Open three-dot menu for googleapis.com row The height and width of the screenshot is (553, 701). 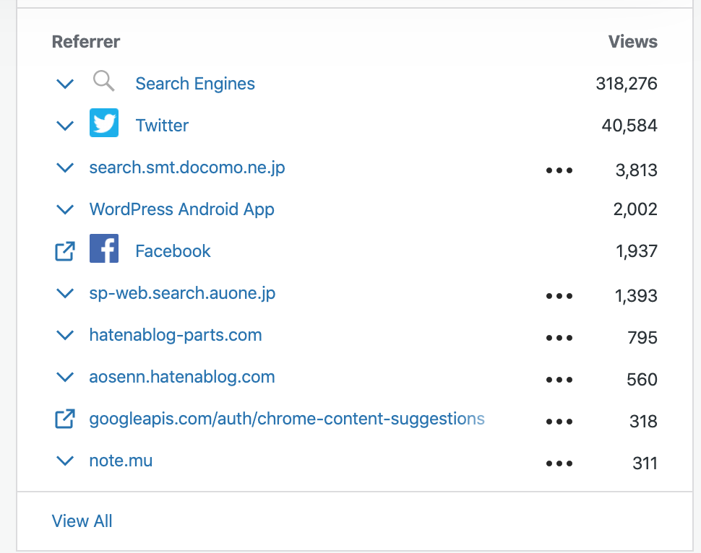(559, 421)
